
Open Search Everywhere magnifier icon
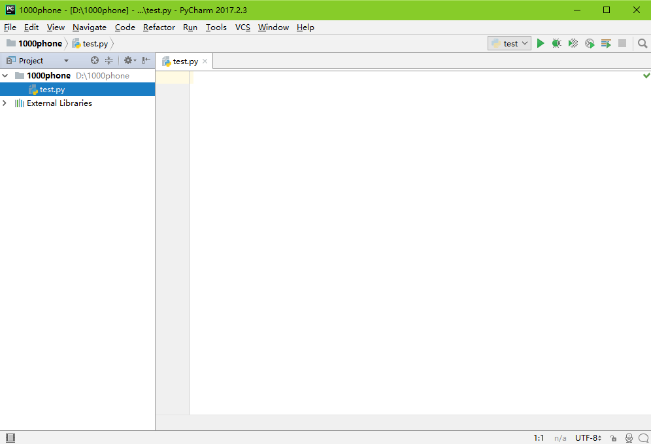[643, 43]
